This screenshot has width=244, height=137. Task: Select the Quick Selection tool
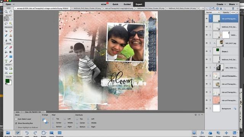pyautogui.click(x=11, y=24)
